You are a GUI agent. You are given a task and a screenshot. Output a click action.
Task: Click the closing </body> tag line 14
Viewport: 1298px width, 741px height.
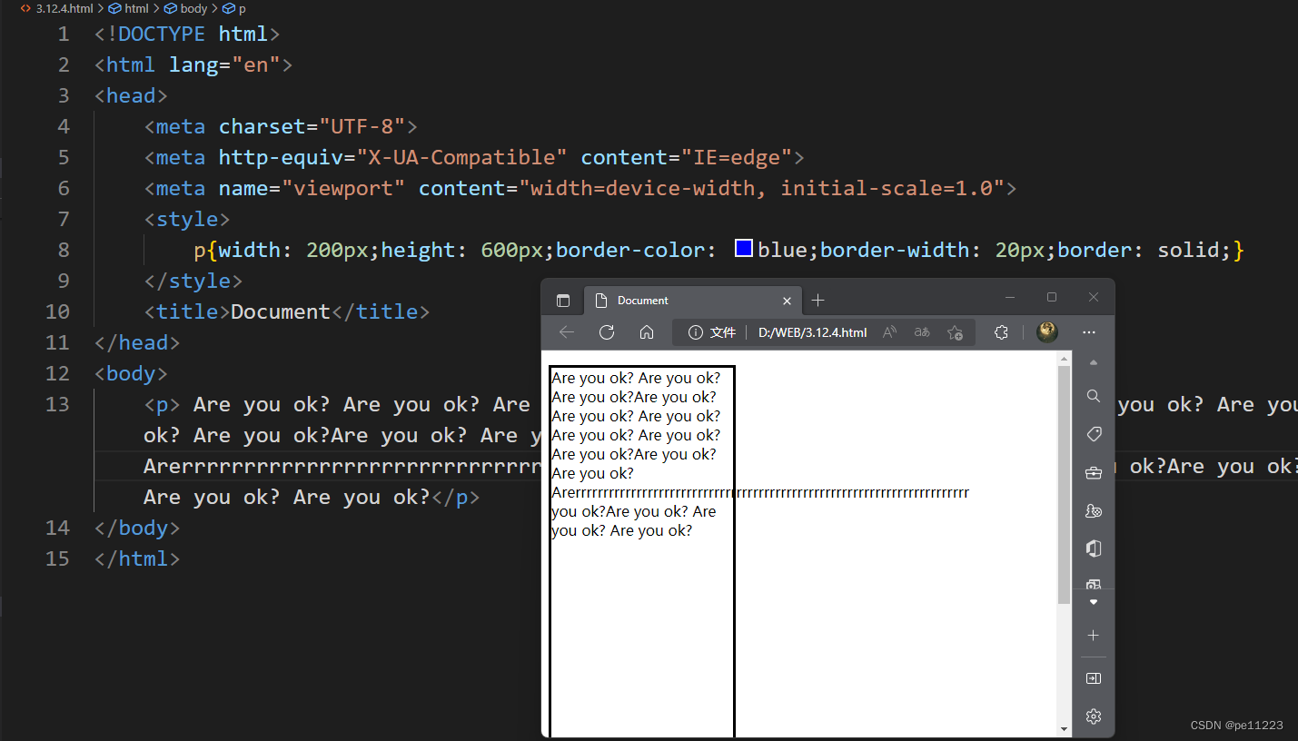pos(137,528)
